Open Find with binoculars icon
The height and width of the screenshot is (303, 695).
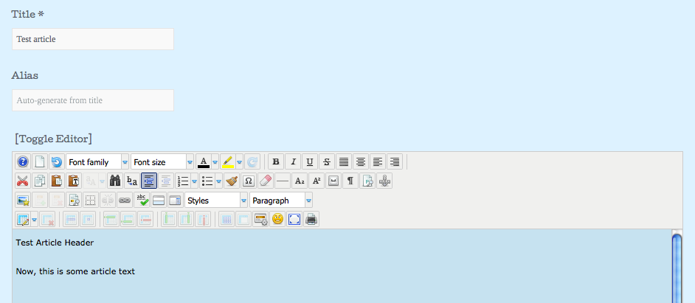[x=114, y=181]
